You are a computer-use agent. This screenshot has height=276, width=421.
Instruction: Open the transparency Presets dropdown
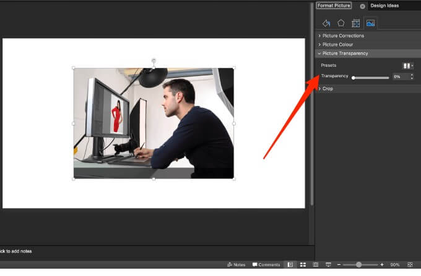click(407, 66)
